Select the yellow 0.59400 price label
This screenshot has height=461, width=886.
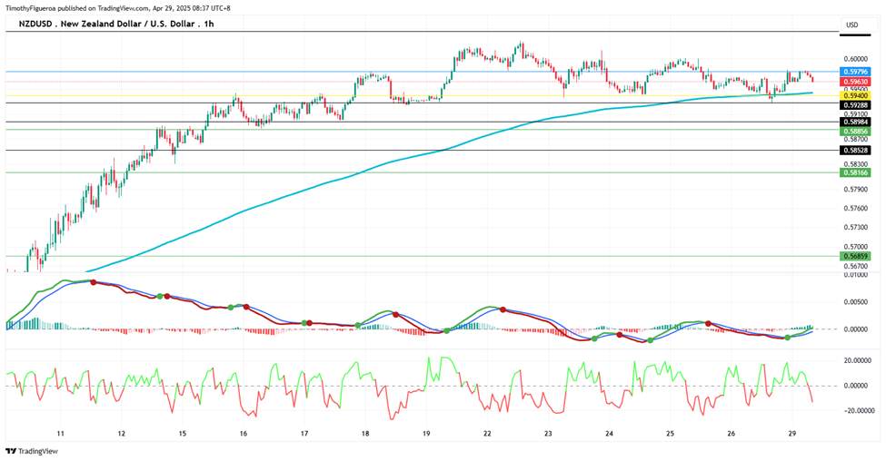tap(855, 96)
